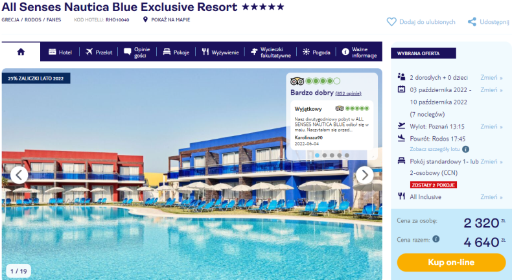Change travelers with Zmień next to dorosłych
This screenshot has width=512, height=280.
coord(491,77)
